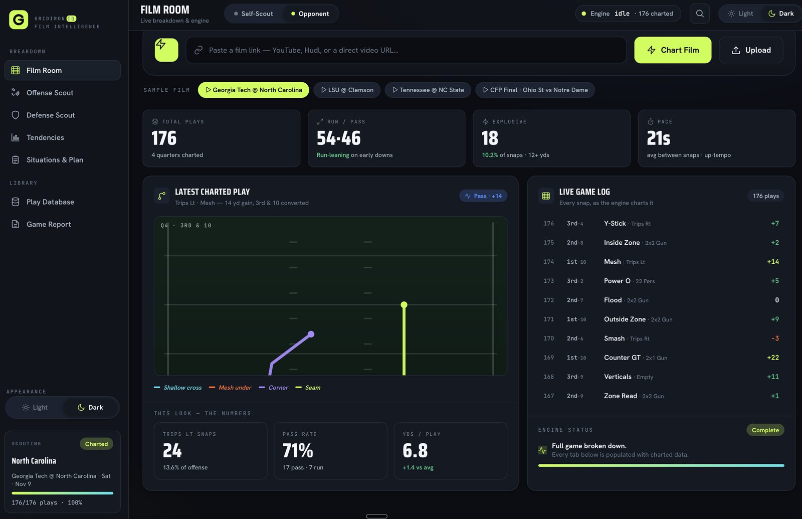Click the purple corner route endpoint on the field
This screenshot has height=519, width=802.
311,334
